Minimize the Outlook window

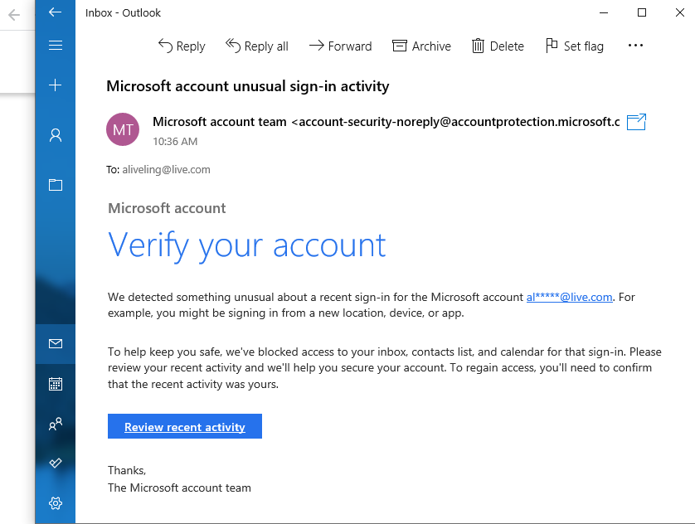[603, 12]
